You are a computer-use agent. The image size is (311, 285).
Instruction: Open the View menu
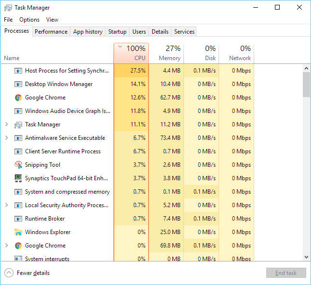[52, 20]
